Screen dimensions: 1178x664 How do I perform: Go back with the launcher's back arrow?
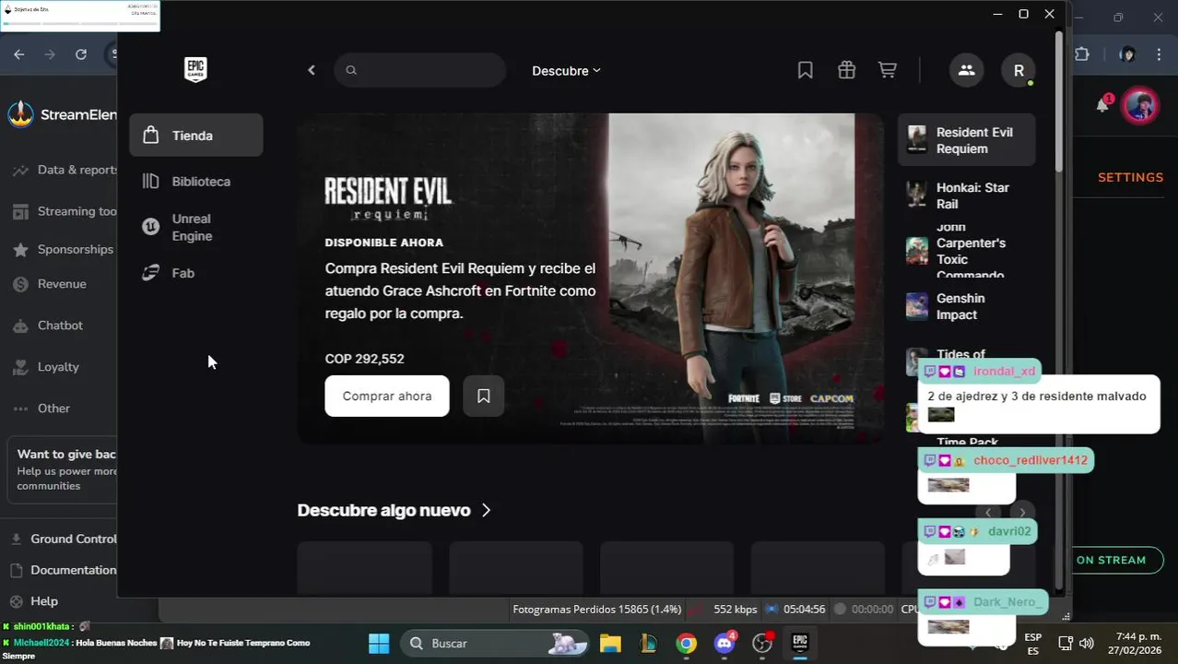(312, 70)
